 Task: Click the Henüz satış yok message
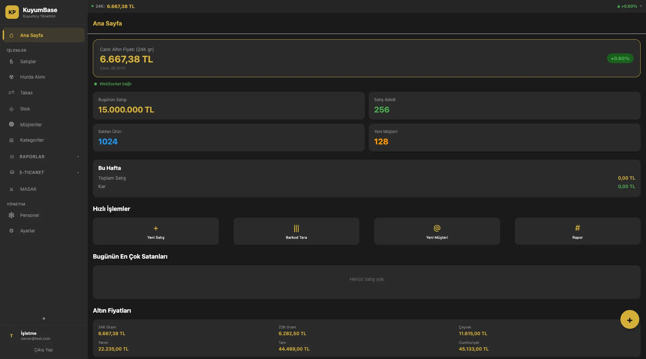pyautogui.click(x=367, y=279)
